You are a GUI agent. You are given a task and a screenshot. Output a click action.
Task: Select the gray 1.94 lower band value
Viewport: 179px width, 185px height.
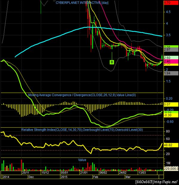point(171,73)
